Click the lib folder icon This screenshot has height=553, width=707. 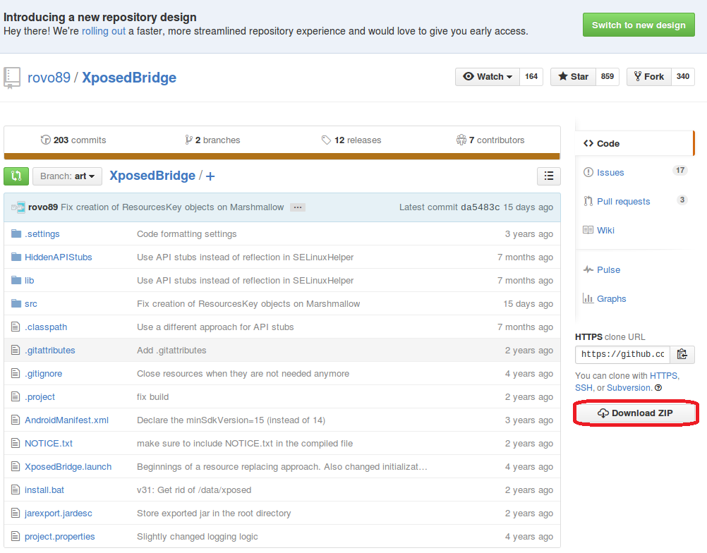(16, 280)
